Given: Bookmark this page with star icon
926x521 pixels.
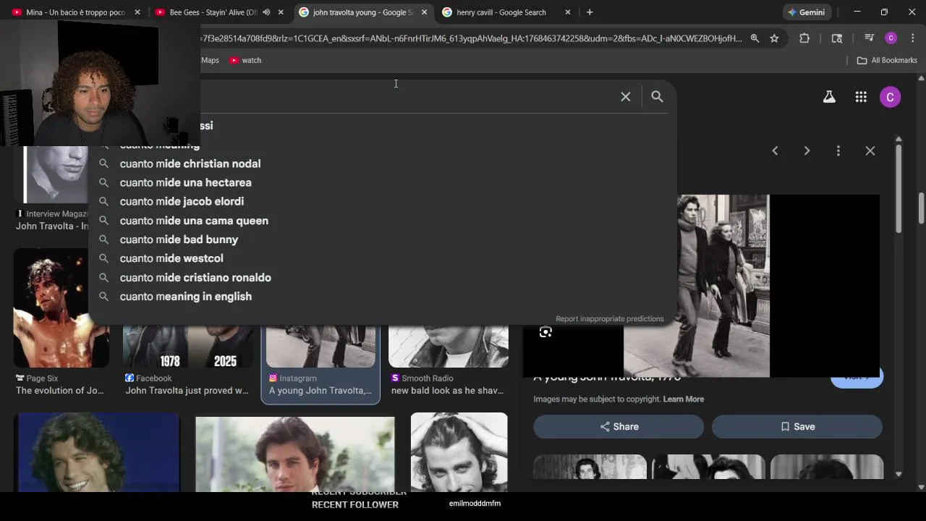Looking at the screenshot, I should point(774,38).
